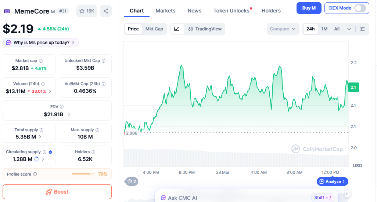Click the Buy M button
The width and height of the screenshot is (377, 202).
[309, 8]
